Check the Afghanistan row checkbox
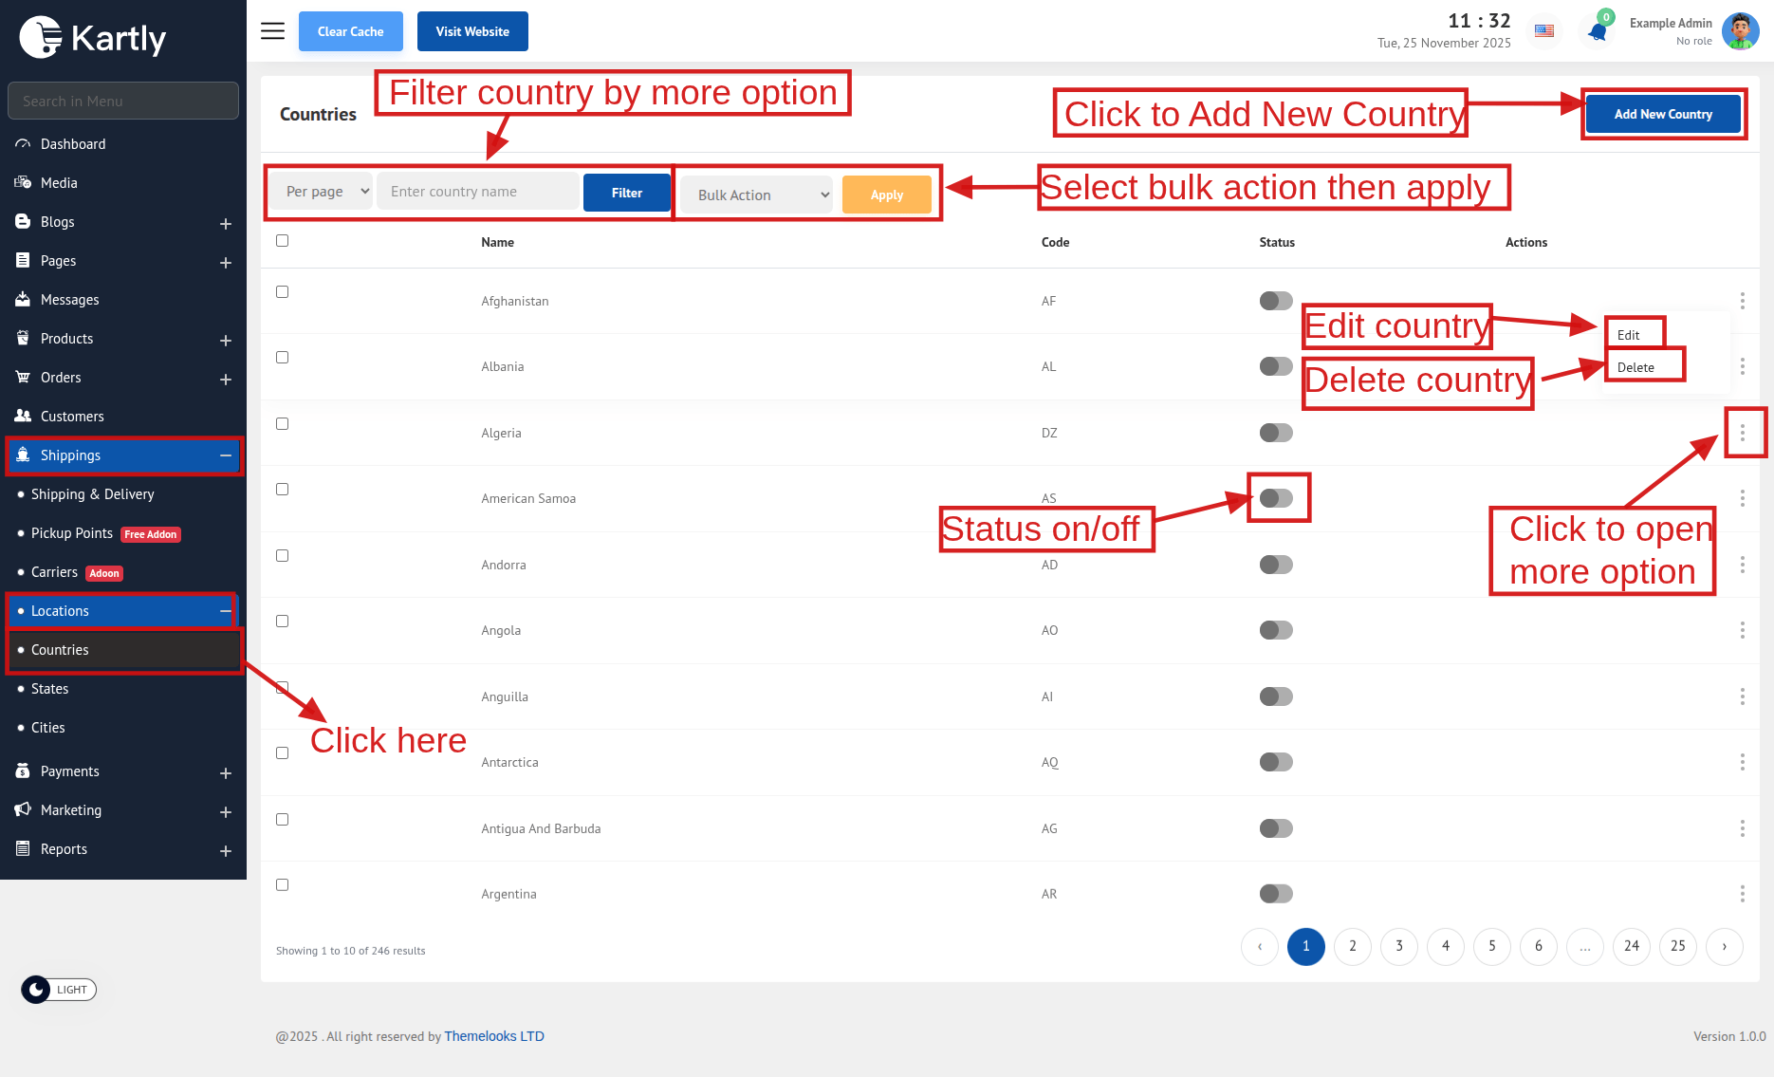 (282, 292)
